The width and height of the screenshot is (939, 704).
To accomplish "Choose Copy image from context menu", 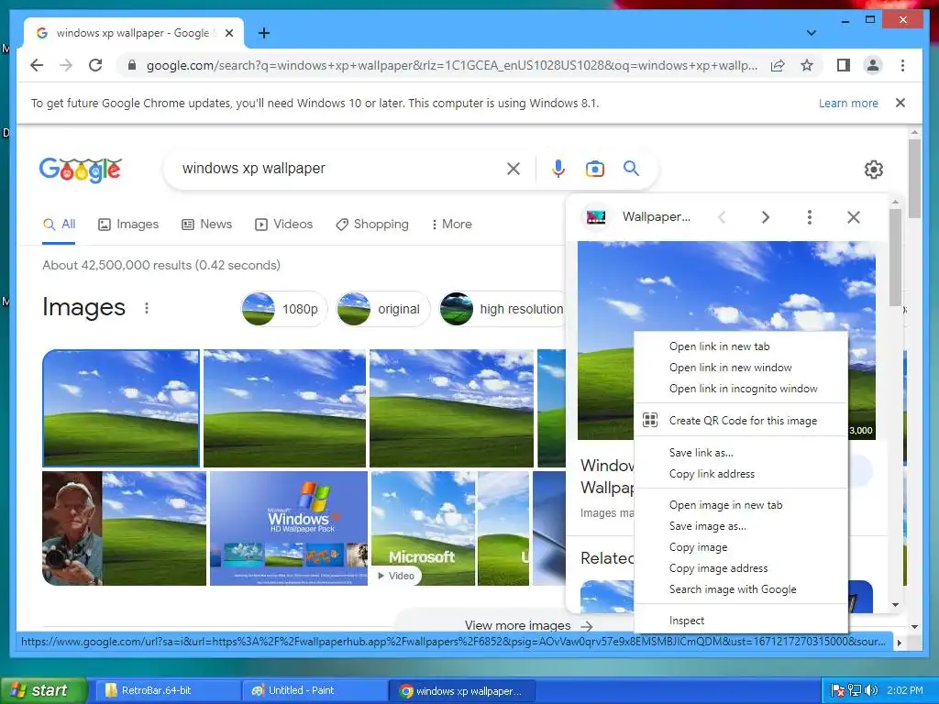I will point(741,547).
